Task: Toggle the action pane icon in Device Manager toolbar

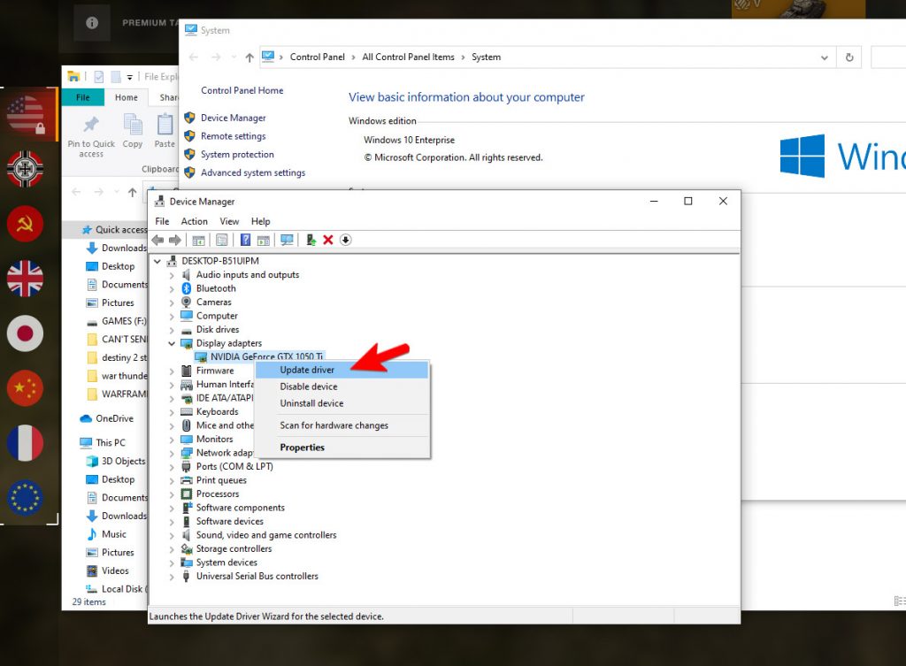Action: point(264,241)
